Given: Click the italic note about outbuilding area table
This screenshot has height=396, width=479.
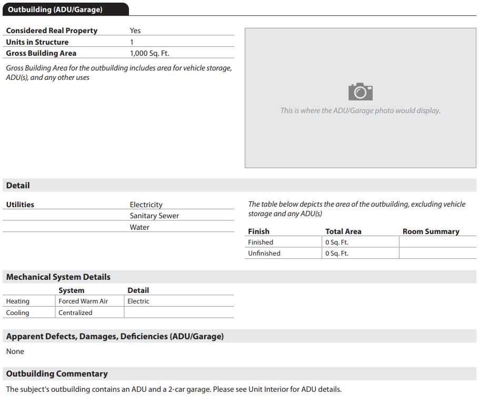Looking at the screenshot, I should point(356,209).
